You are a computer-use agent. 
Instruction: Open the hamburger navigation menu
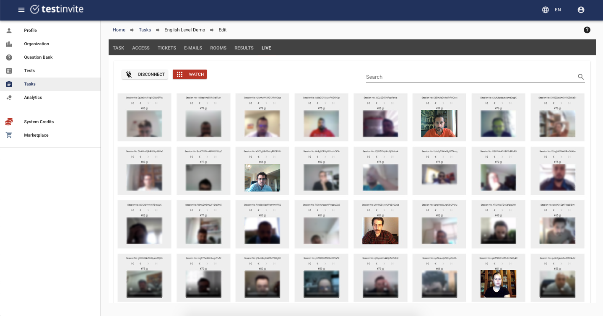[21, 10]
